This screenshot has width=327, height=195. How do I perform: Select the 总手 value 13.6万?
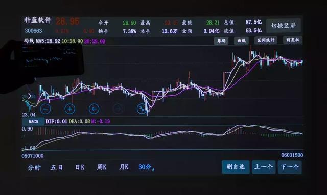point(170,31)
